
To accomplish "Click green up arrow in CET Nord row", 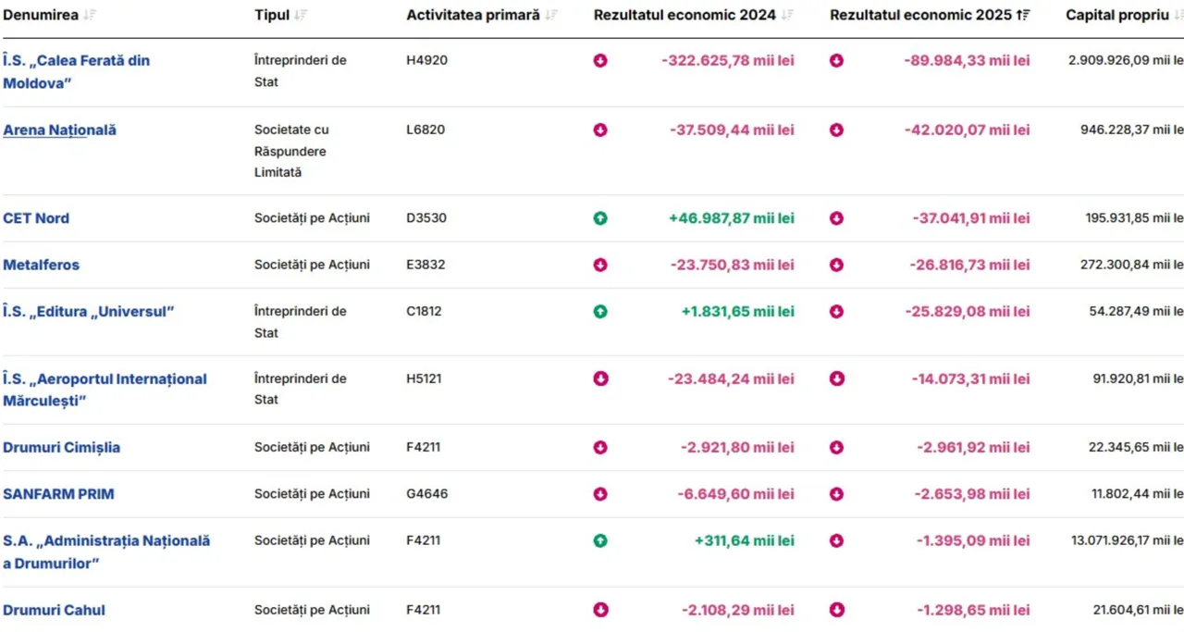I will point(600,219).
